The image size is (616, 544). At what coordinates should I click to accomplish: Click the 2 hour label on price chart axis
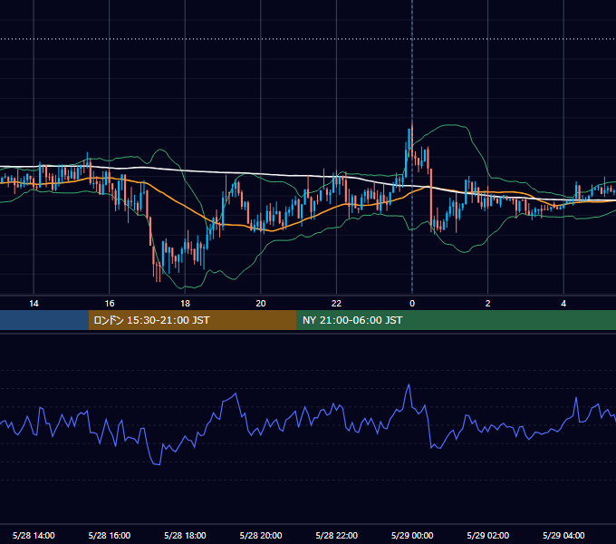(x=488, y=304)
